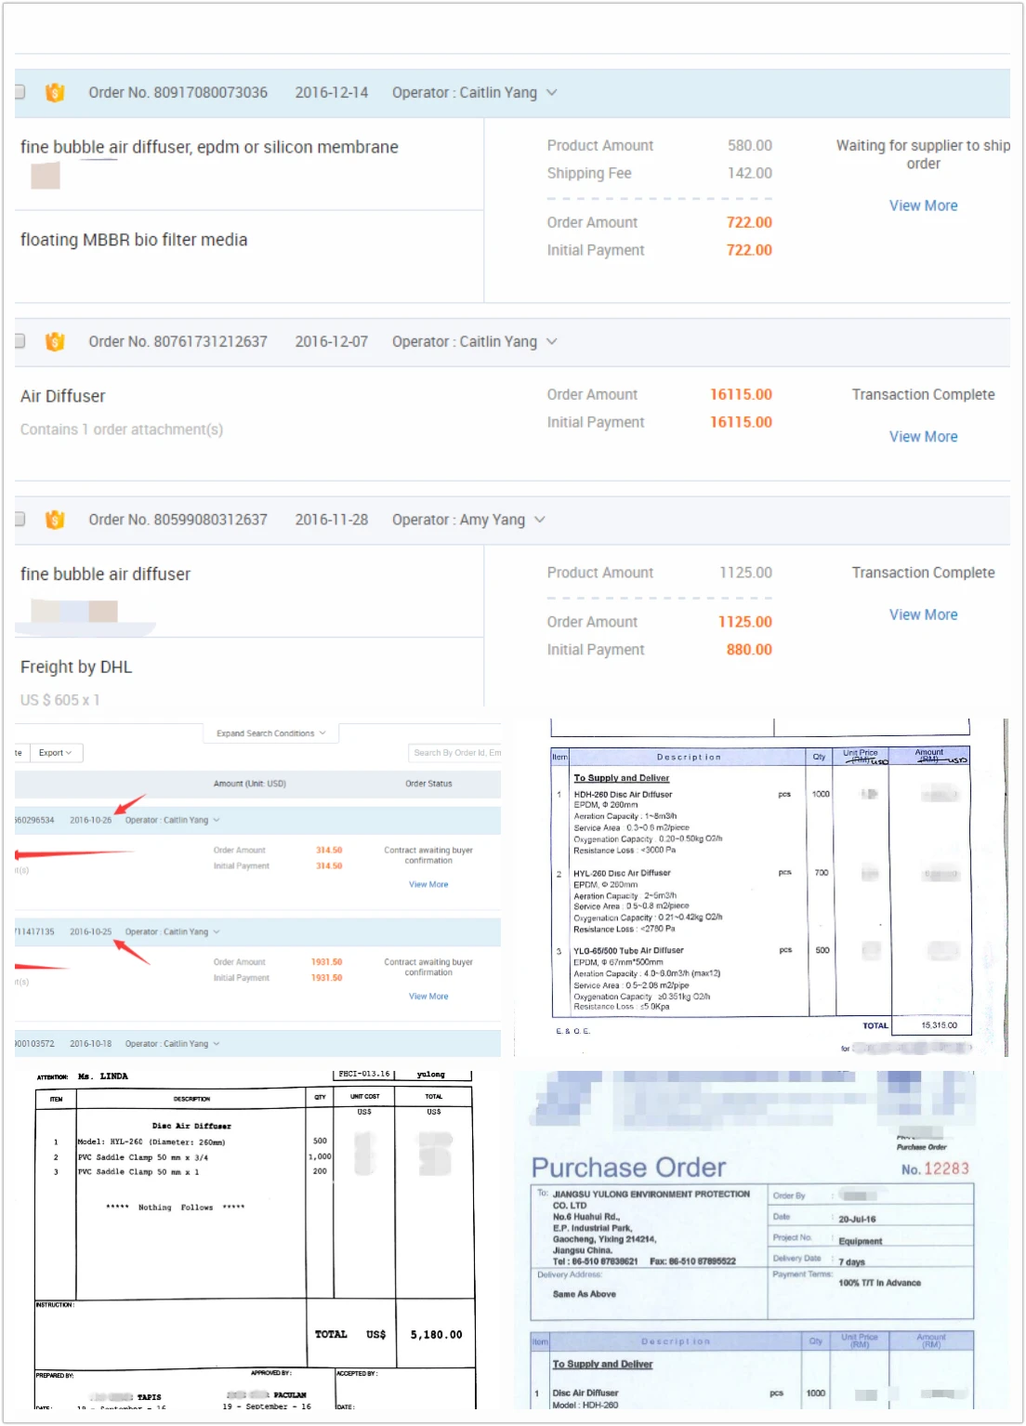This screenshot has width=1026, height=1426.
Task: Tick checkbox of order 80599080312637
Action: [20, 520]
